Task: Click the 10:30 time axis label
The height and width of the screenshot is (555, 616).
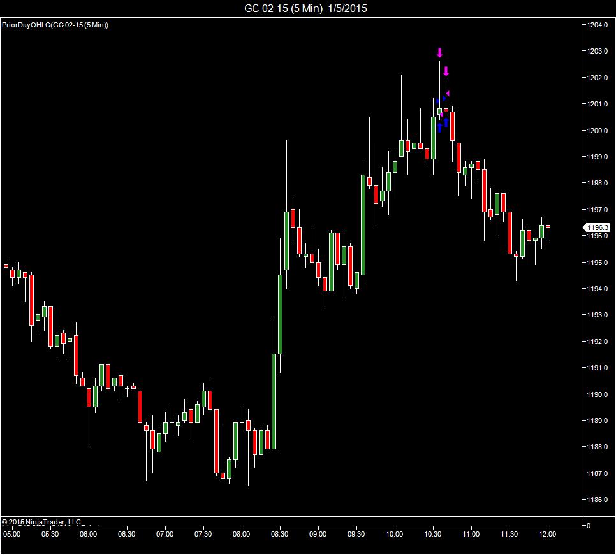Action: (x=433, y=534)
